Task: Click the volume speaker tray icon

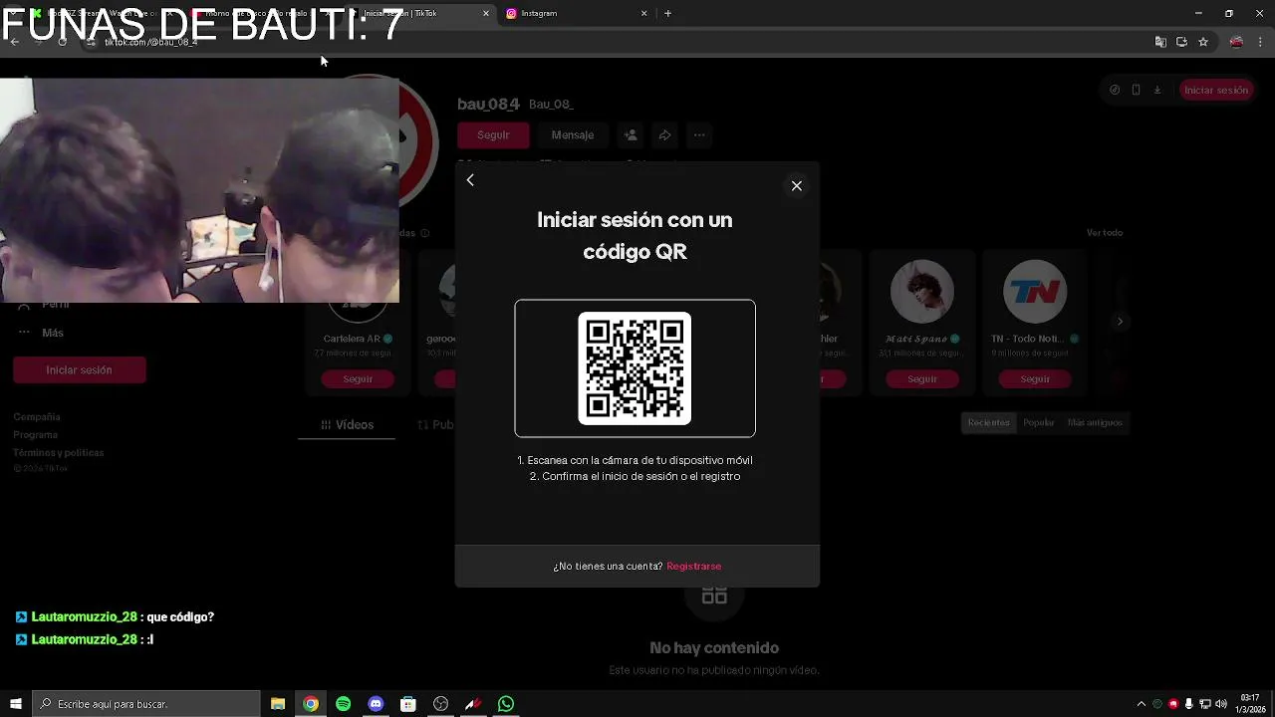Action: (x=1221, y=704)
